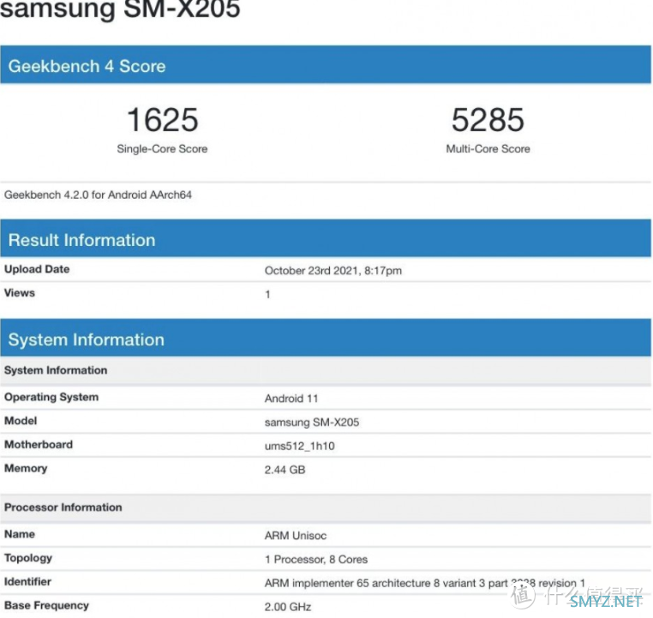The image size is (653, 618).
Task: Select the Android 11 value
Action: click(291, 399)
